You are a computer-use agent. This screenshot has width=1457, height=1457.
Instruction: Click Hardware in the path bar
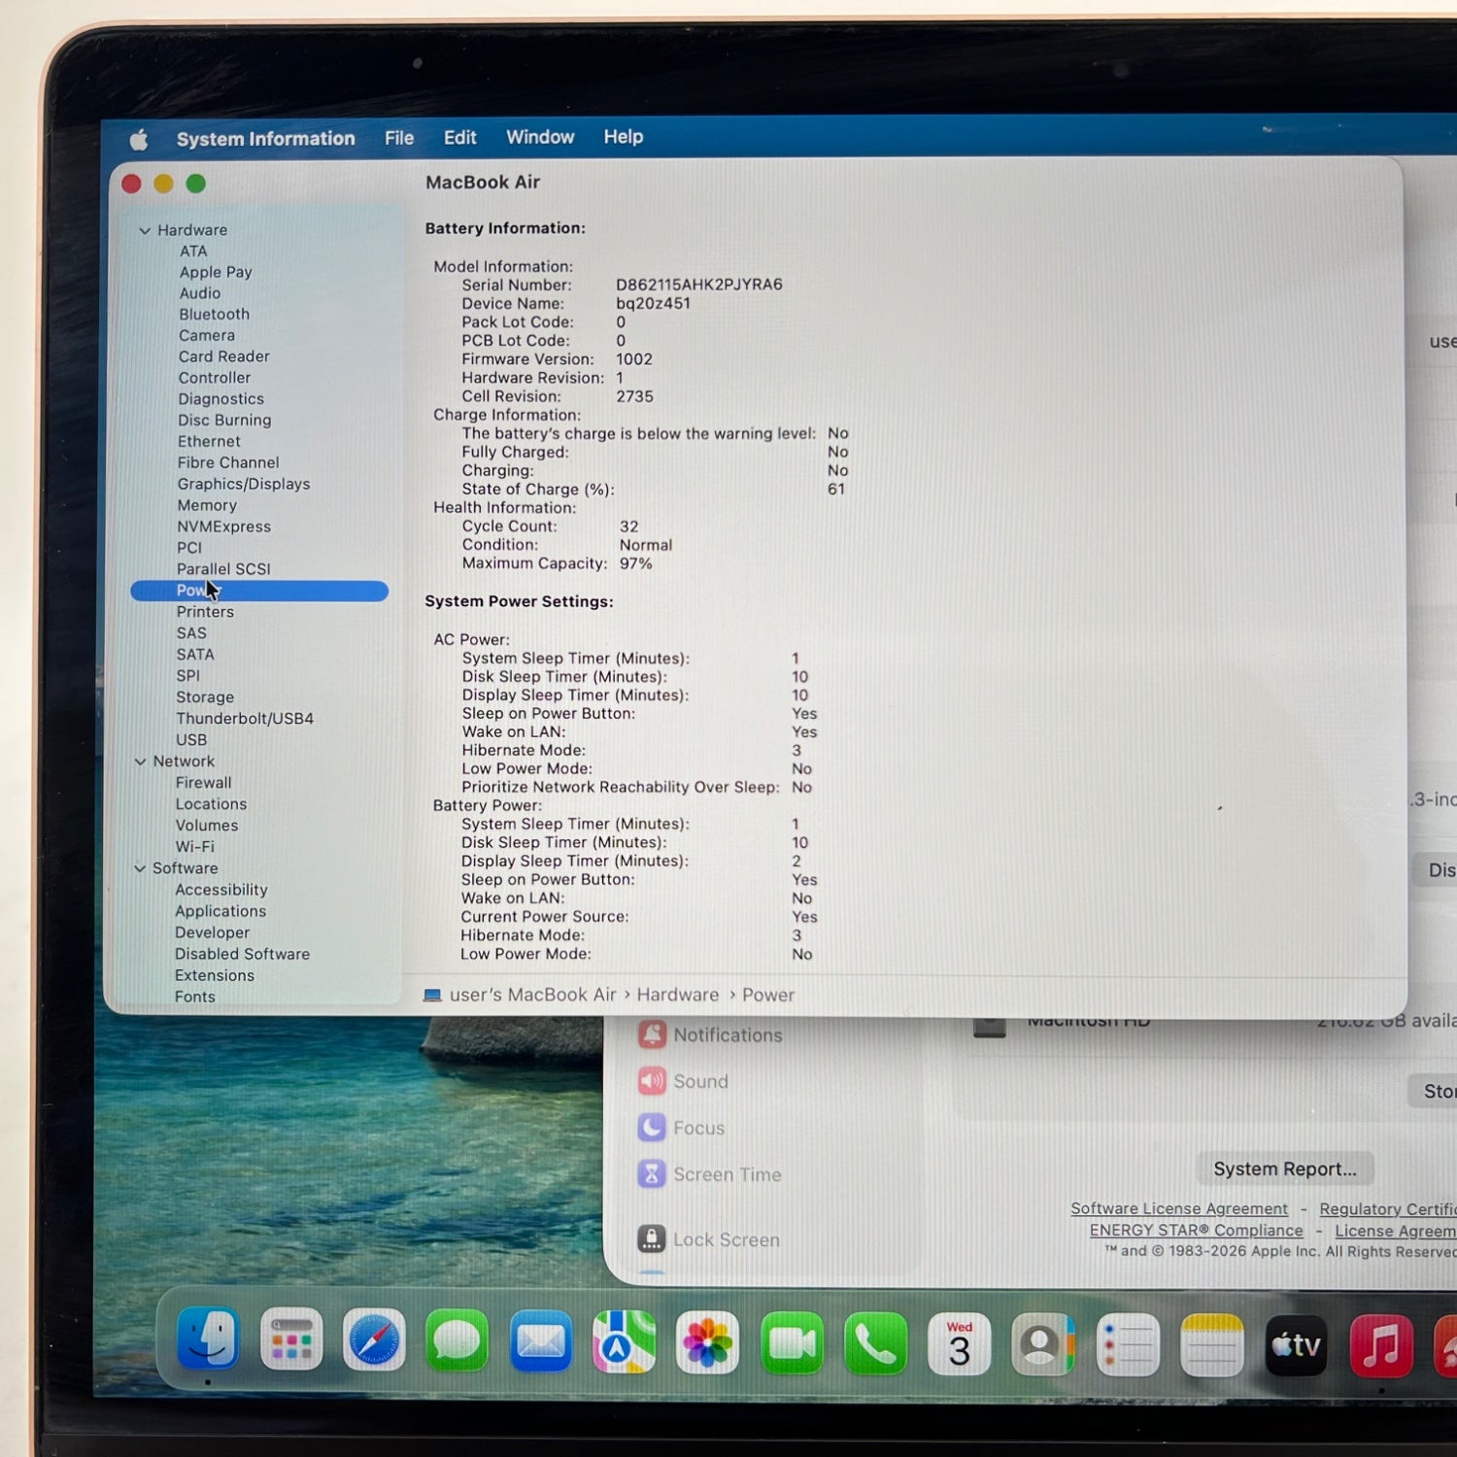point(678,995)
